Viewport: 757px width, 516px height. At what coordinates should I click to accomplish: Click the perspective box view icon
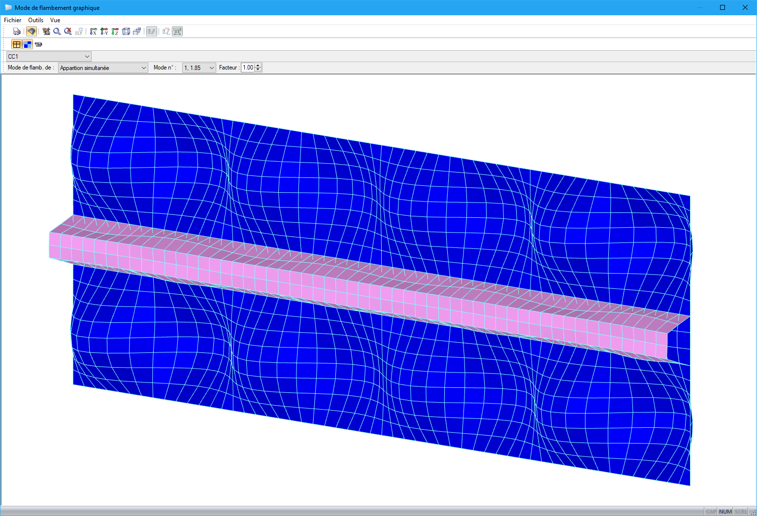(x=137, y=32)
